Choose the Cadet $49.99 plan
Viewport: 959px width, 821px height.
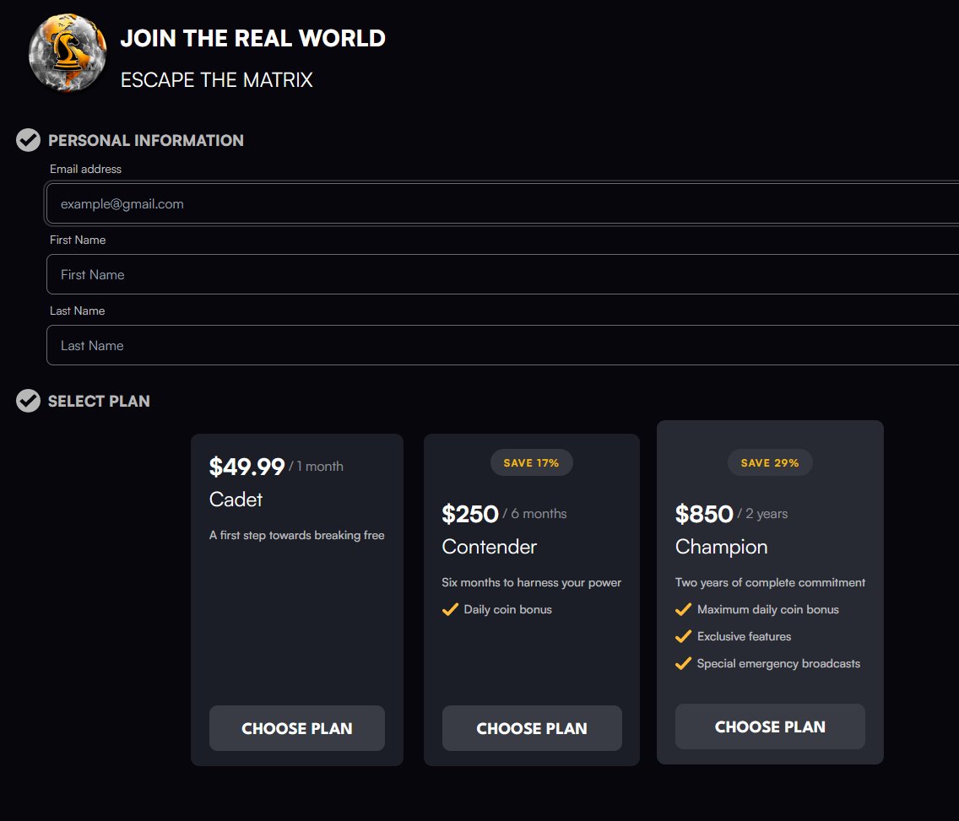pyautogui.click(x=297, y=728)
